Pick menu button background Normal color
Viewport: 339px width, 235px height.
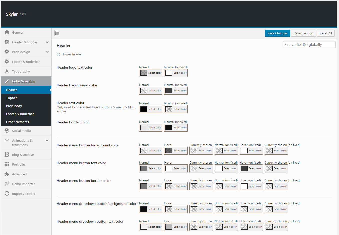pyautogui.click(x=151, y=151)
